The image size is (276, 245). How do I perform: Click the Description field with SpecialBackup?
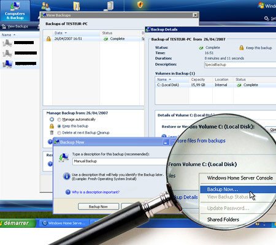coord(240,65)
